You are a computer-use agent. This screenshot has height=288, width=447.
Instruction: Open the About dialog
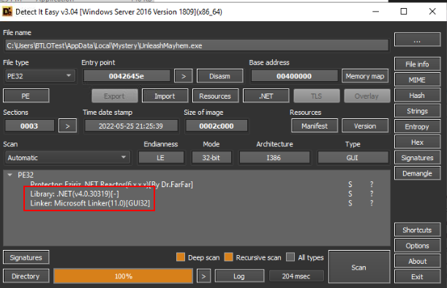pyautogui.click(x=417, y=261)
